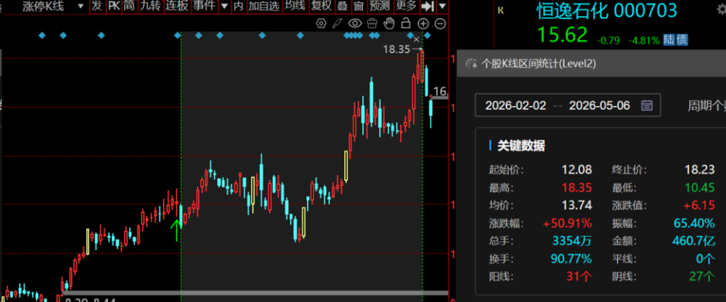Click the 叠 overlay button

point(342,7)
